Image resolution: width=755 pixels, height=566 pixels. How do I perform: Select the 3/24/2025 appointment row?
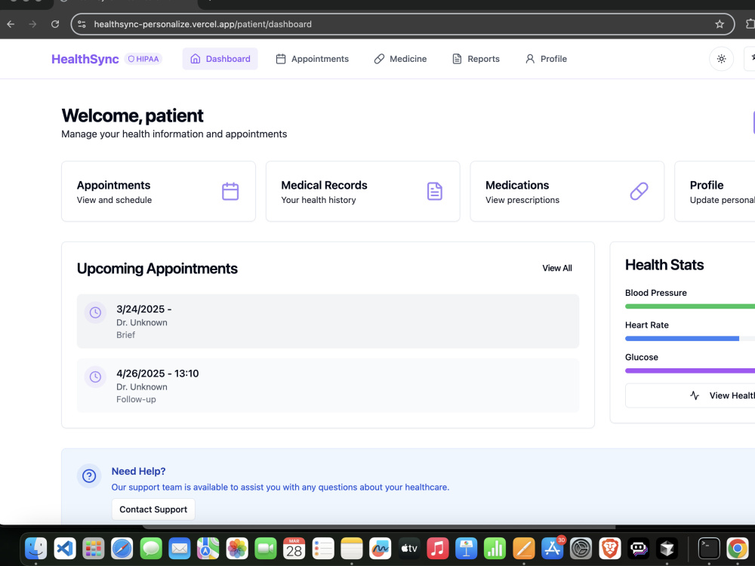point(328,321)
